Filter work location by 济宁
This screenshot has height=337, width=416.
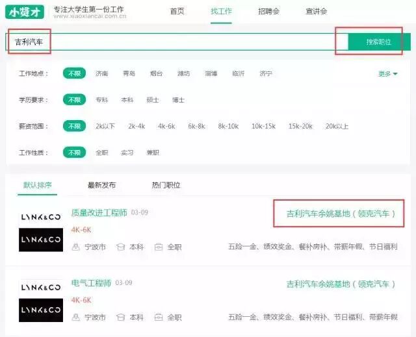click(x=266, y=73)
